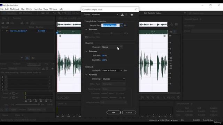Delete preset trash icon in dialog

(x=126, y=15)
